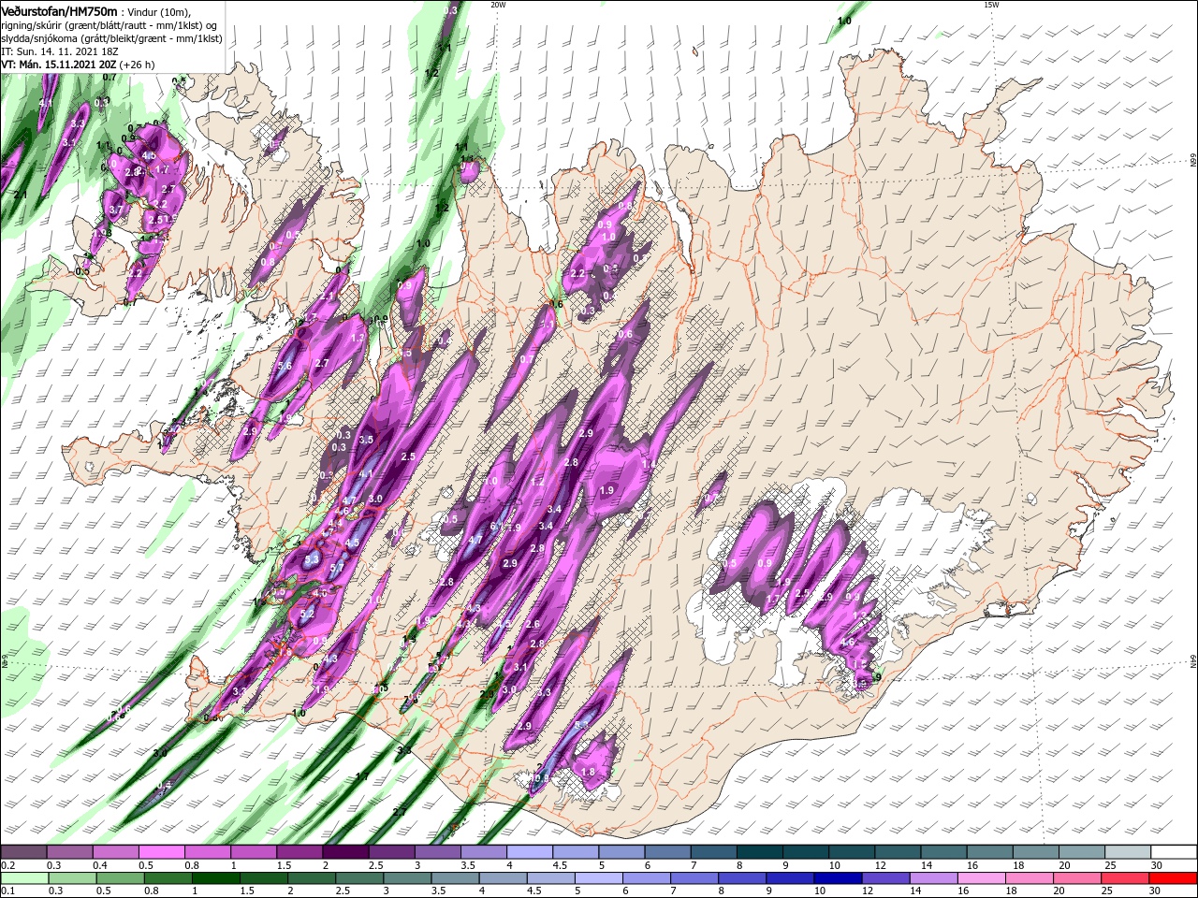This screenshot has height=898, width=1198.
Task: Pick lower scale swatch between 4.5 and 5
Action: point(549,878)
